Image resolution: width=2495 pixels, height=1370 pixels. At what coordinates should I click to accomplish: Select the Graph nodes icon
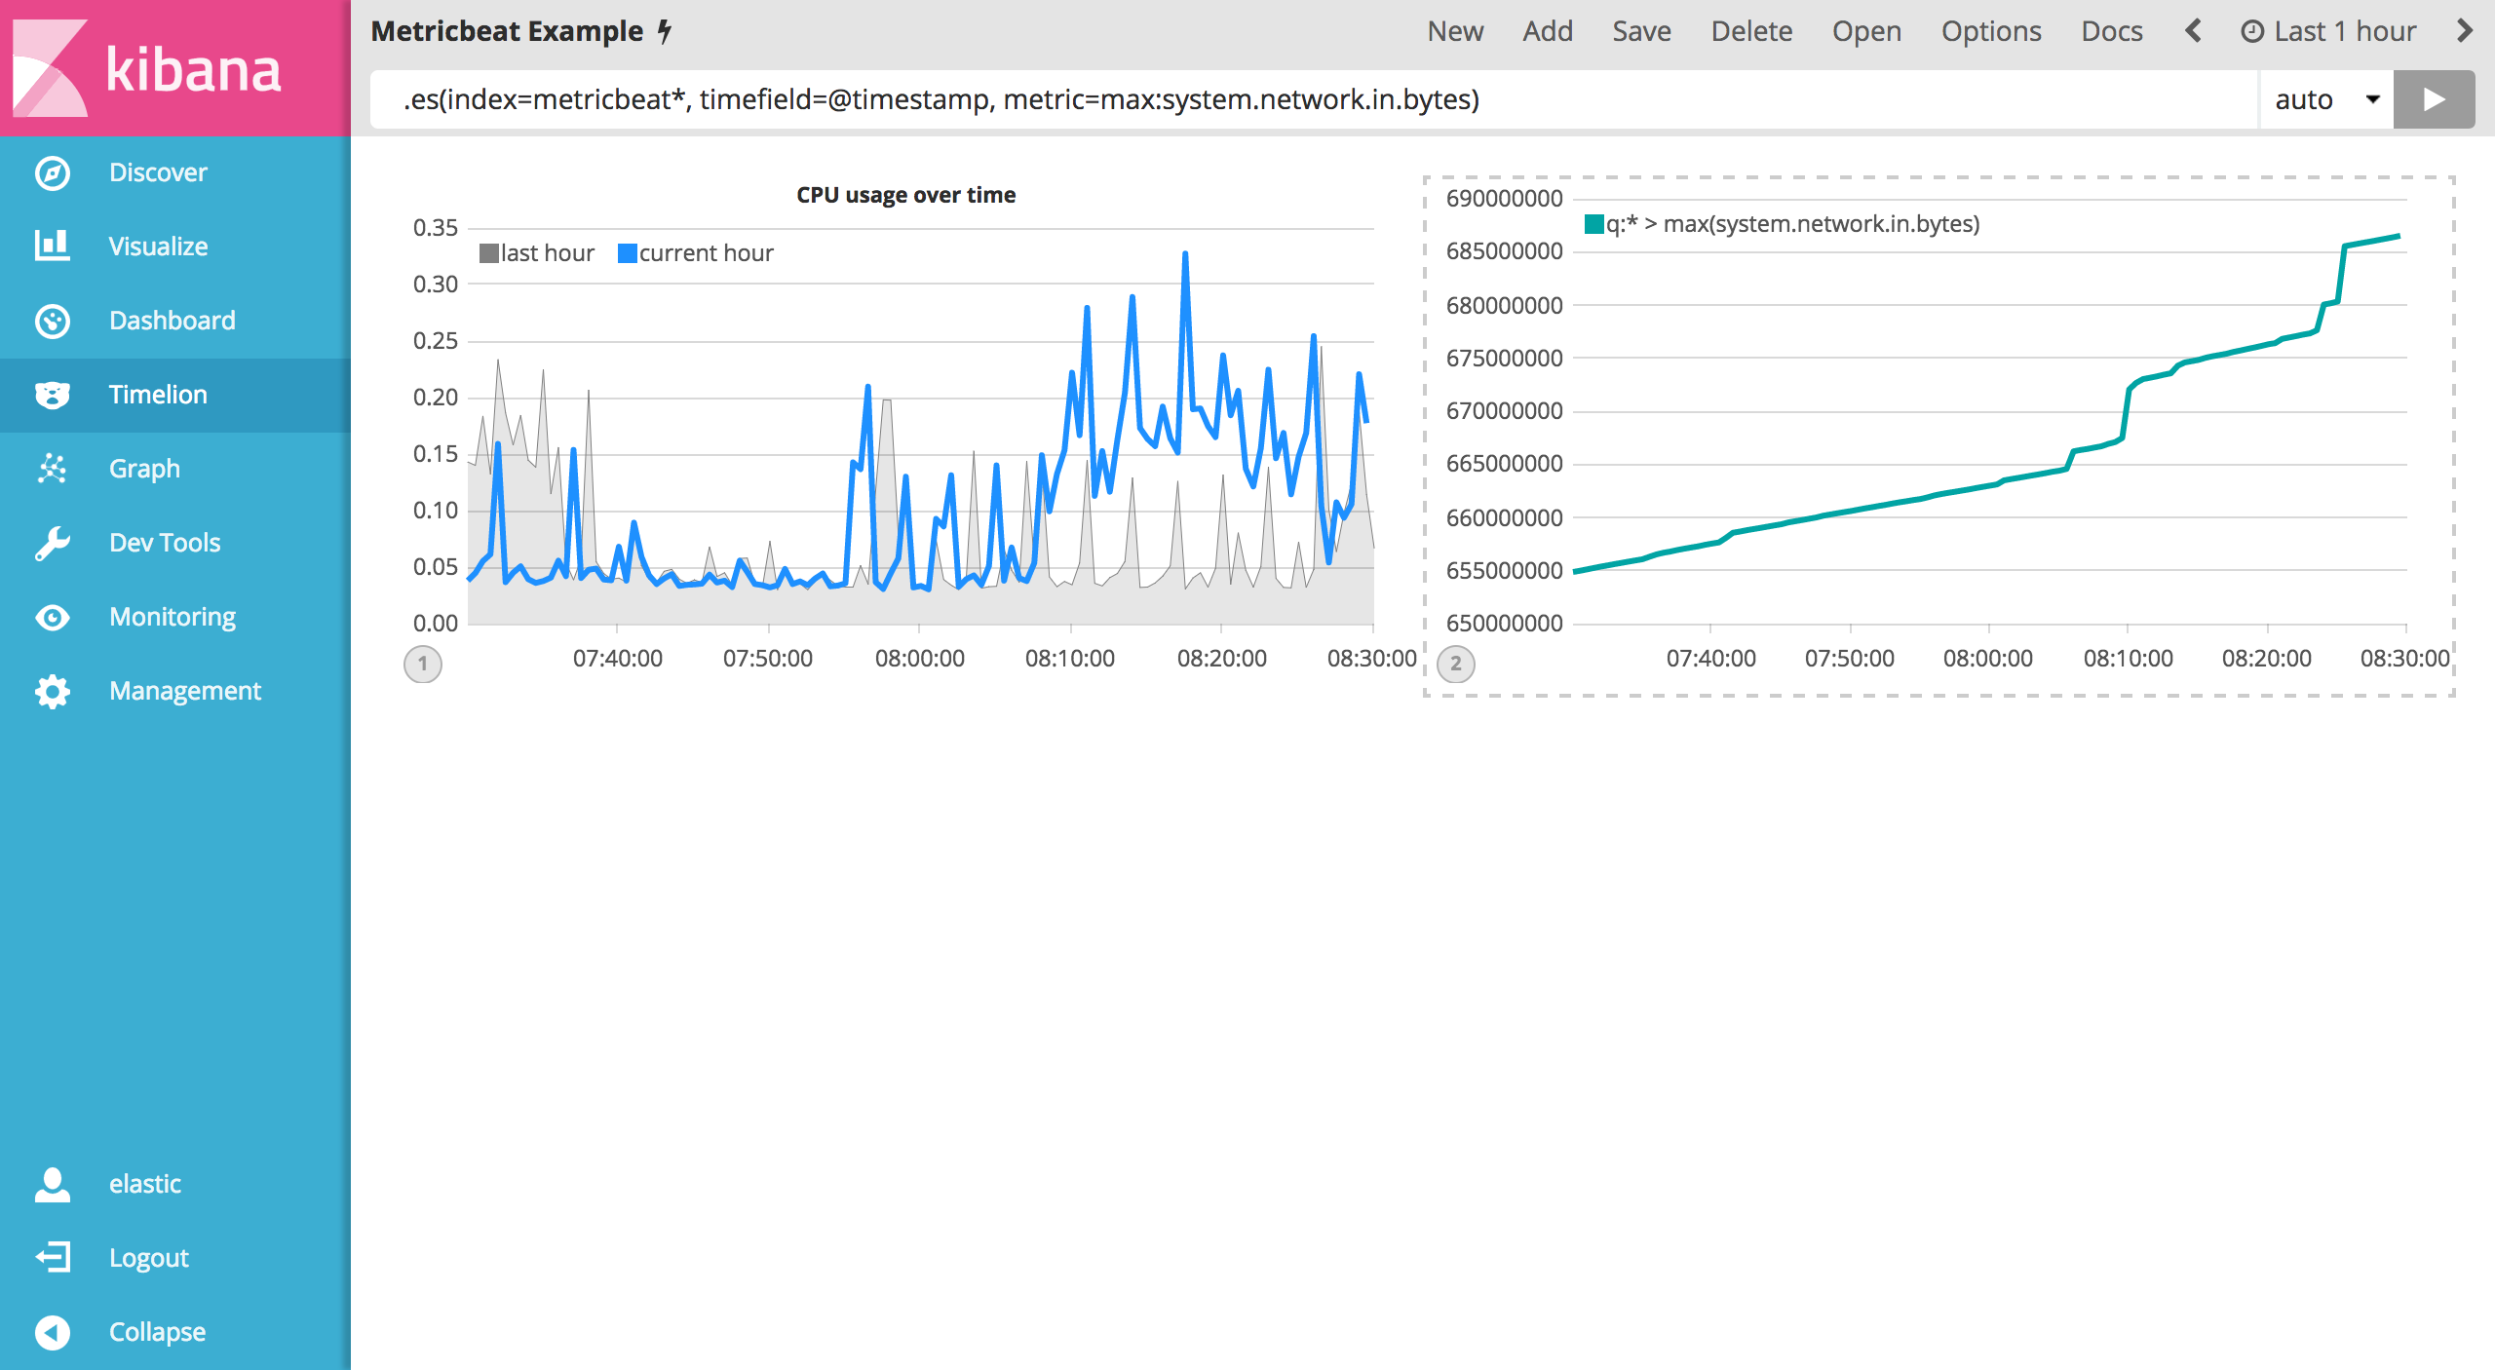pos(53,469)
